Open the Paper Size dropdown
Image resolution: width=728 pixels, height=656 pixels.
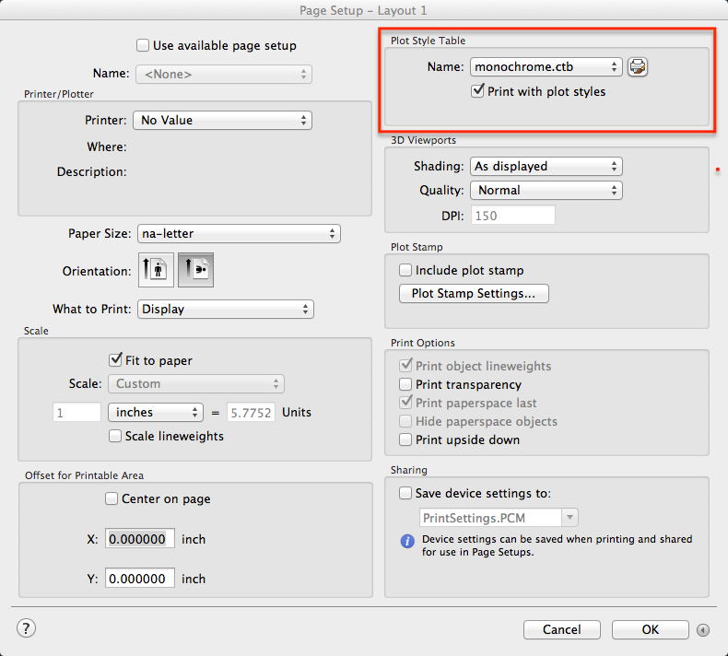pyautogui.click(x=239, y=234)
